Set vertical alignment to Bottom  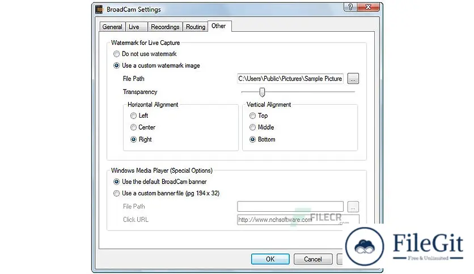263,139
